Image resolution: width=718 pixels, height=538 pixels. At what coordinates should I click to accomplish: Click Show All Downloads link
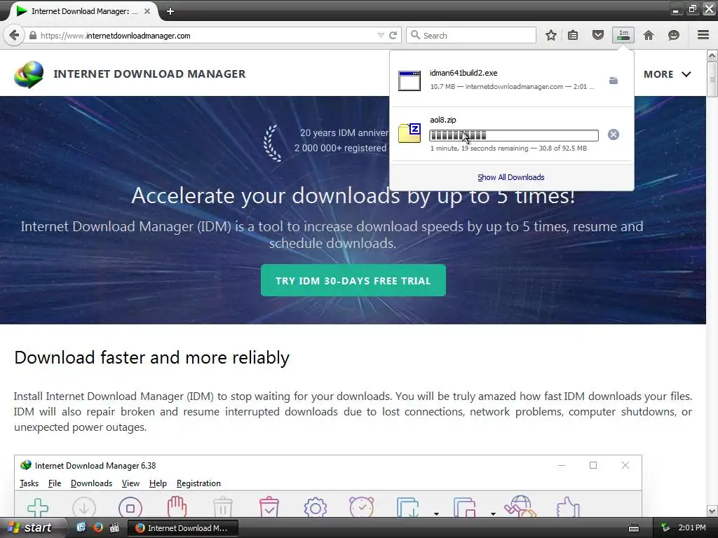pyautogui.click(x=511, y=177)
